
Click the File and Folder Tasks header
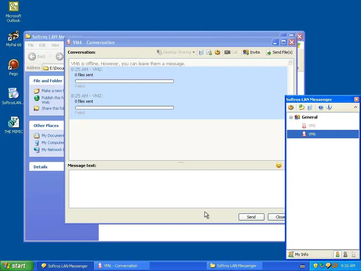pos(47,81)
